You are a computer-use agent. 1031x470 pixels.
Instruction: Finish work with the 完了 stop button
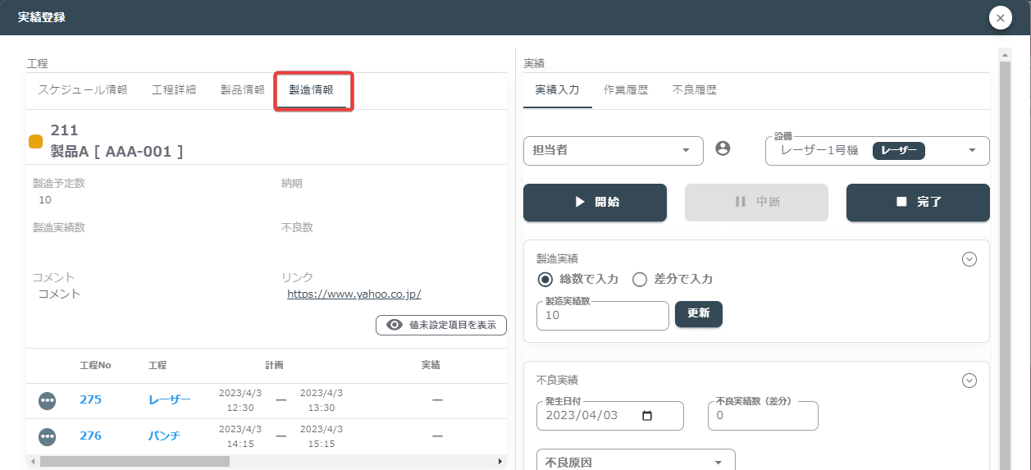(x=918, y=202)
